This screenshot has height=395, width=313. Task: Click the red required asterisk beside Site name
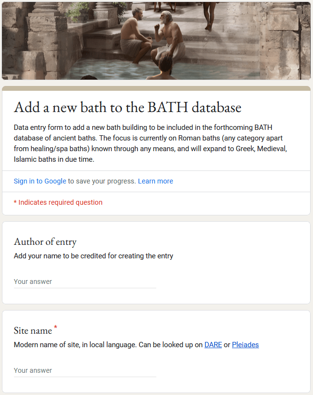(x=55, y=328)
